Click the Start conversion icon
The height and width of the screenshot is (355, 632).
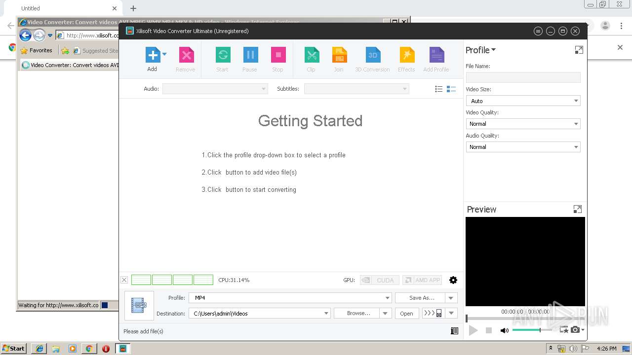coord(223,54)
